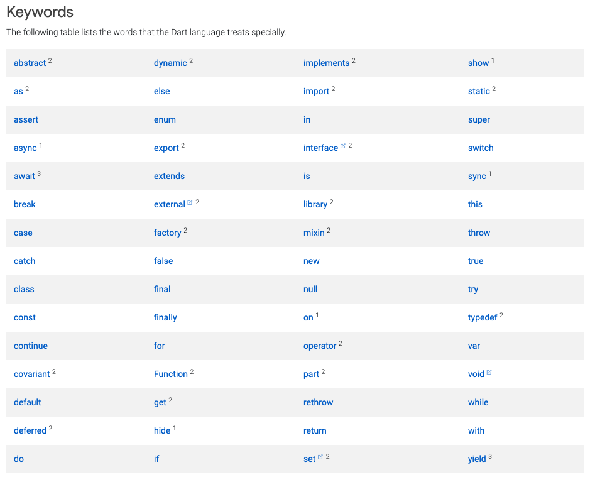This screenshot has height=482, width=595.
Task: Click the hide keyword link
Action: pos(162,430)
